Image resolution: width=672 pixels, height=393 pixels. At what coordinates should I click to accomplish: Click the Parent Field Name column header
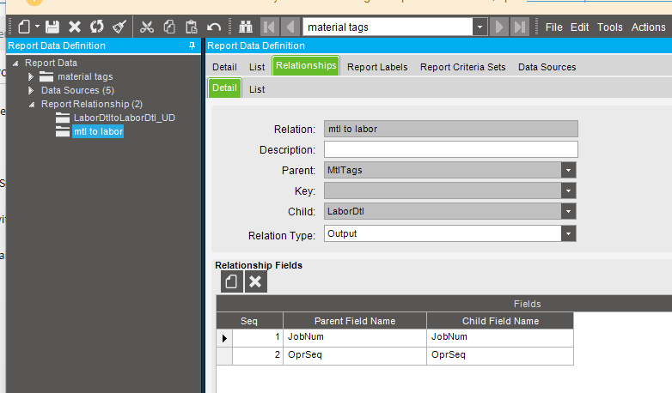(x=355, y=321)
